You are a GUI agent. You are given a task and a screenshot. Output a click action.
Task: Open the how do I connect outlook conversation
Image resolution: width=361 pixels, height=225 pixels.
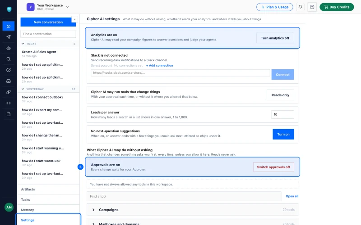48,99
